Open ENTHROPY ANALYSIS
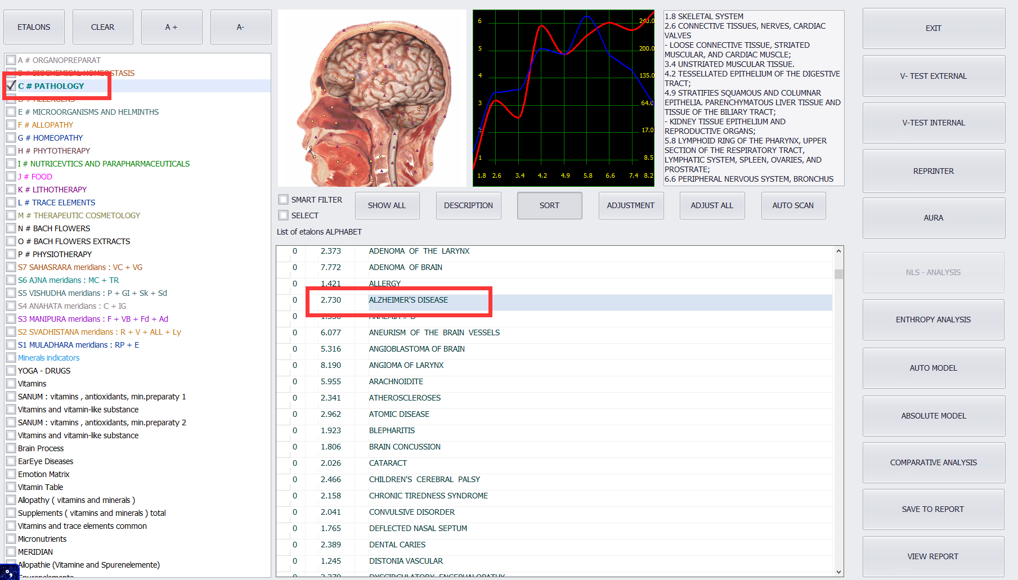This screenshot has height=580, width=1018. (x=933, y=320)
